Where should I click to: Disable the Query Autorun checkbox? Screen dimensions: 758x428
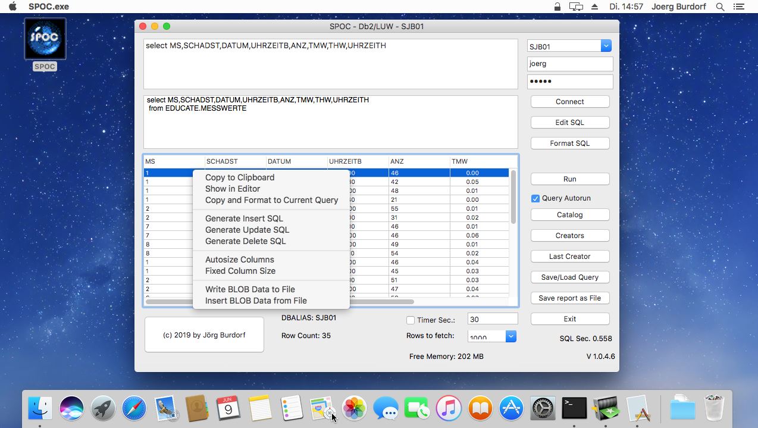535,198
